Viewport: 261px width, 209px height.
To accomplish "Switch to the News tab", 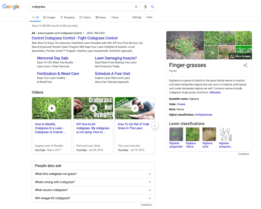I will (101, 17).
